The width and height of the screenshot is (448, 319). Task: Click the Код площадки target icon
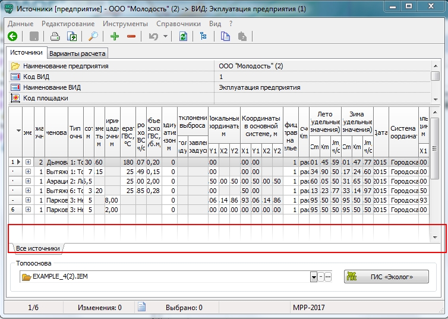click(15, 97)
